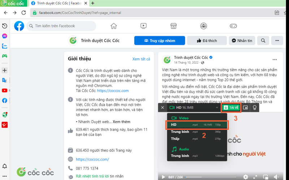Toggle video player picture-in-picture icon
Viewport: 289px width, 180px height.
pyautogui.click(x=266, y=177)
